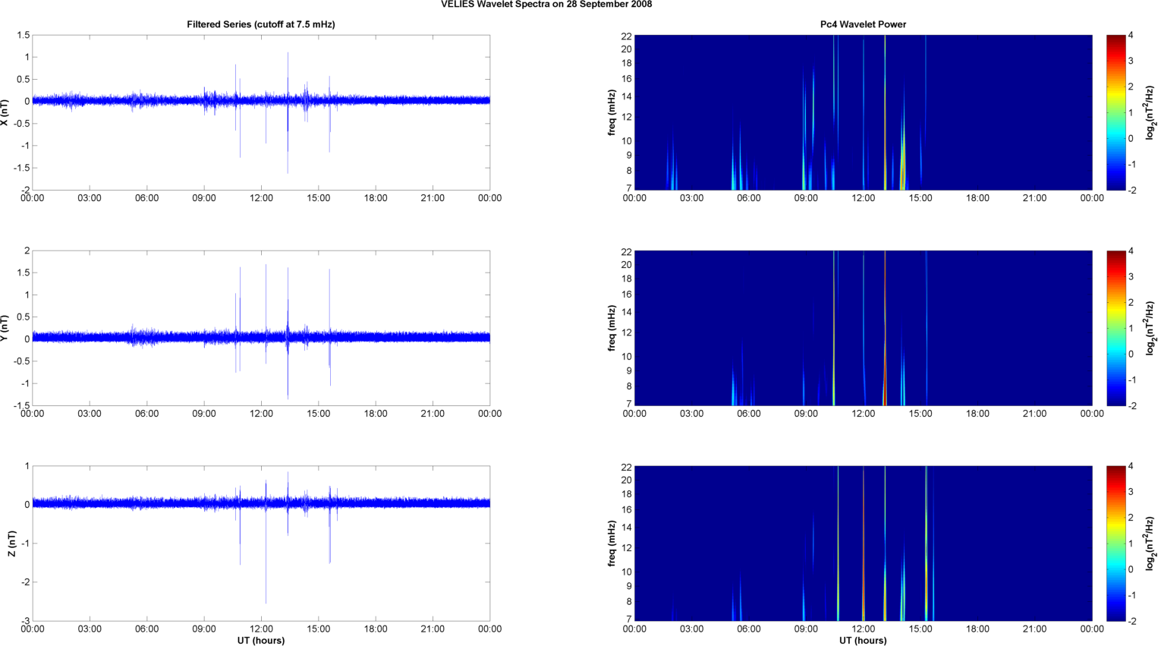The height and width of the screenshot is (646, 1158).
Task: Click the Y (nT) axis label
Action: point(5,328)
